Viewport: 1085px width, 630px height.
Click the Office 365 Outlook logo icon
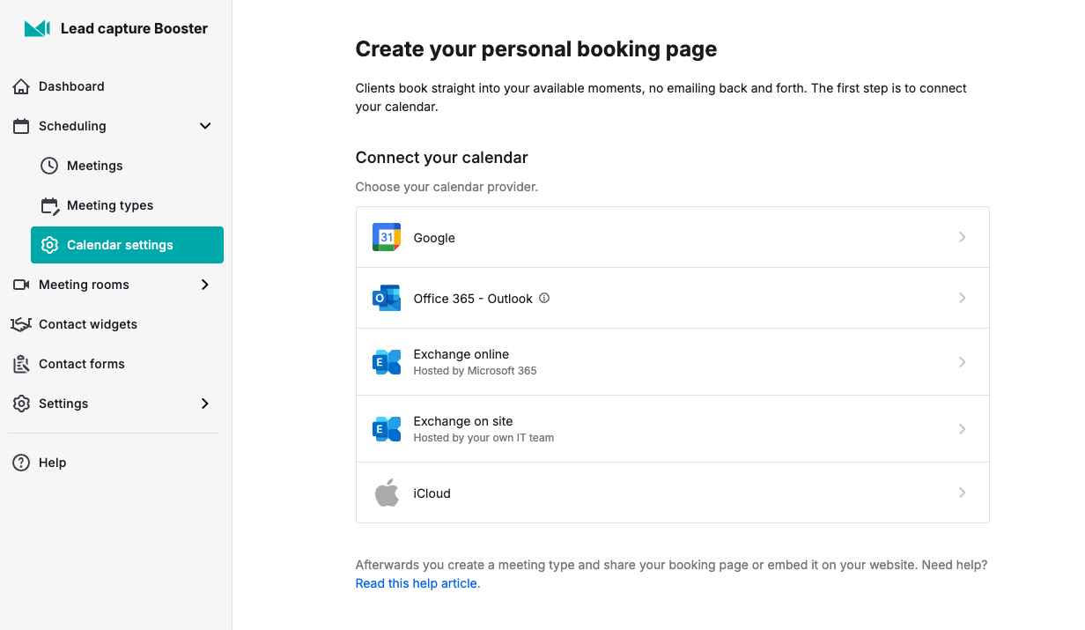(x=387, y=298)
